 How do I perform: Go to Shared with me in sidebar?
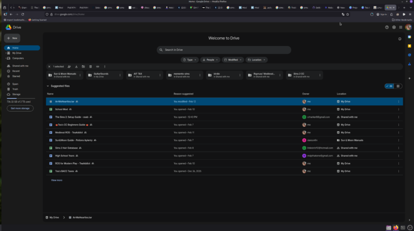(x=20, y=66)
